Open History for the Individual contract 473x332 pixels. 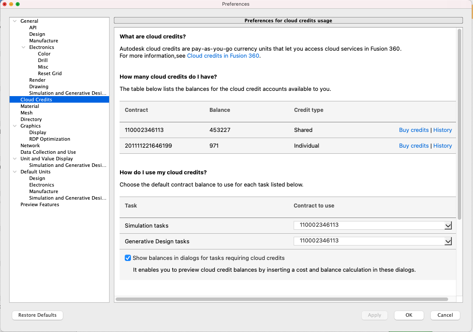(442, 146)
